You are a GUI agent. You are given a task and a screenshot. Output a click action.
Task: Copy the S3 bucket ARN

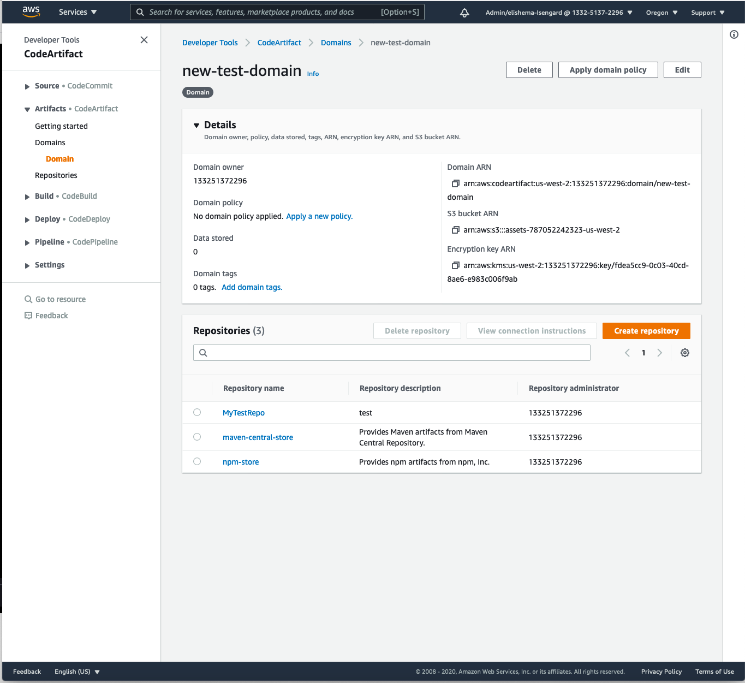pos(455,230)
